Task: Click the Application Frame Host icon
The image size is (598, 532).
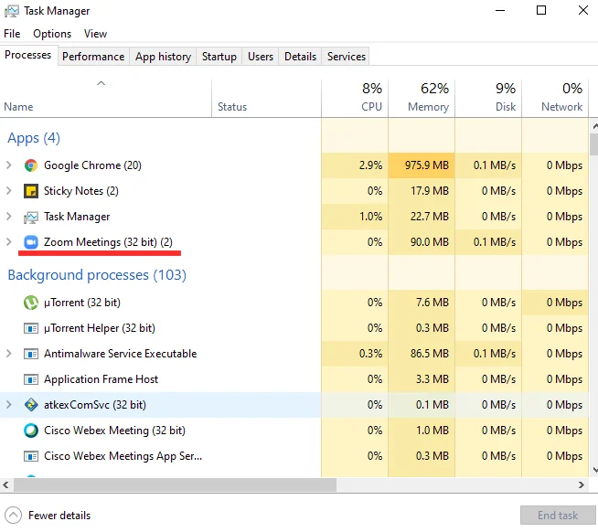Action: (31, 379)
